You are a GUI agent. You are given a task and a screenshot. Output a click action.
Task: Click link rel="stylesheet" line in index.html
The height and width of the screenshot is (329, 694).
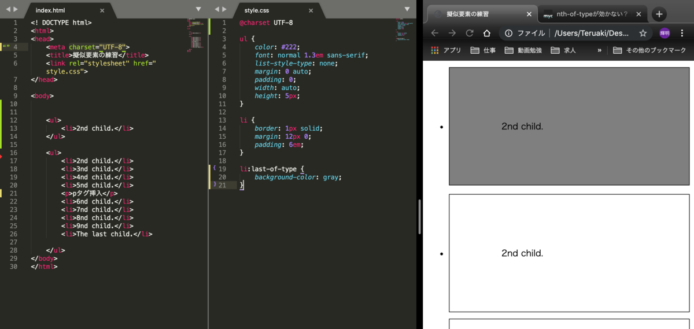[x=101, y=68]
